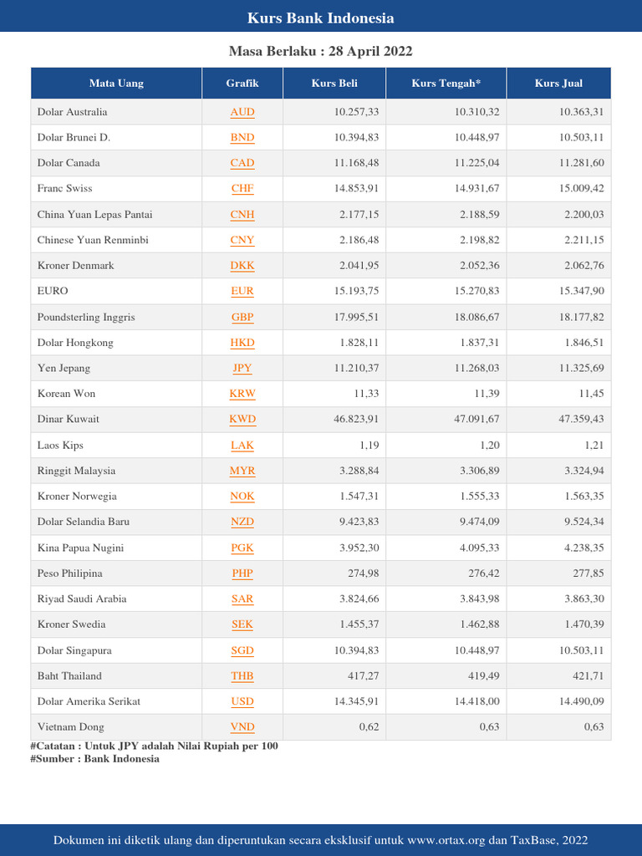Open the USD graph link
642x856 pixels.
(x=242, y=701)
